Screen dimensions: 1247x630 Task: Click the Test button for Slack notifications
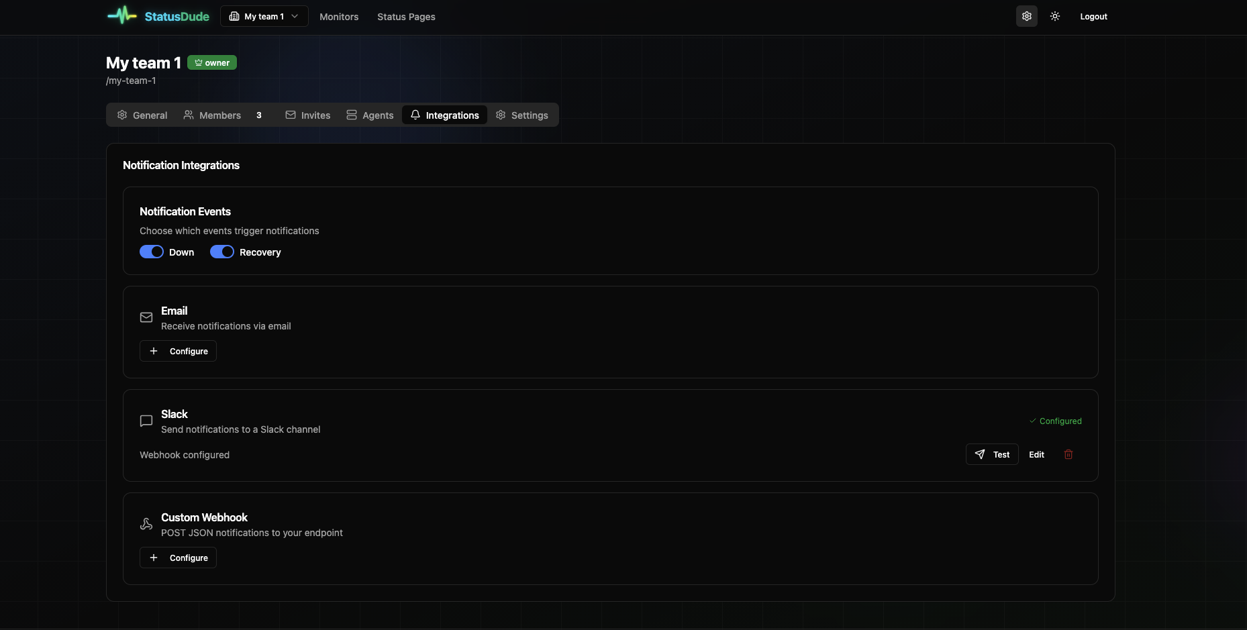(992, 454)
